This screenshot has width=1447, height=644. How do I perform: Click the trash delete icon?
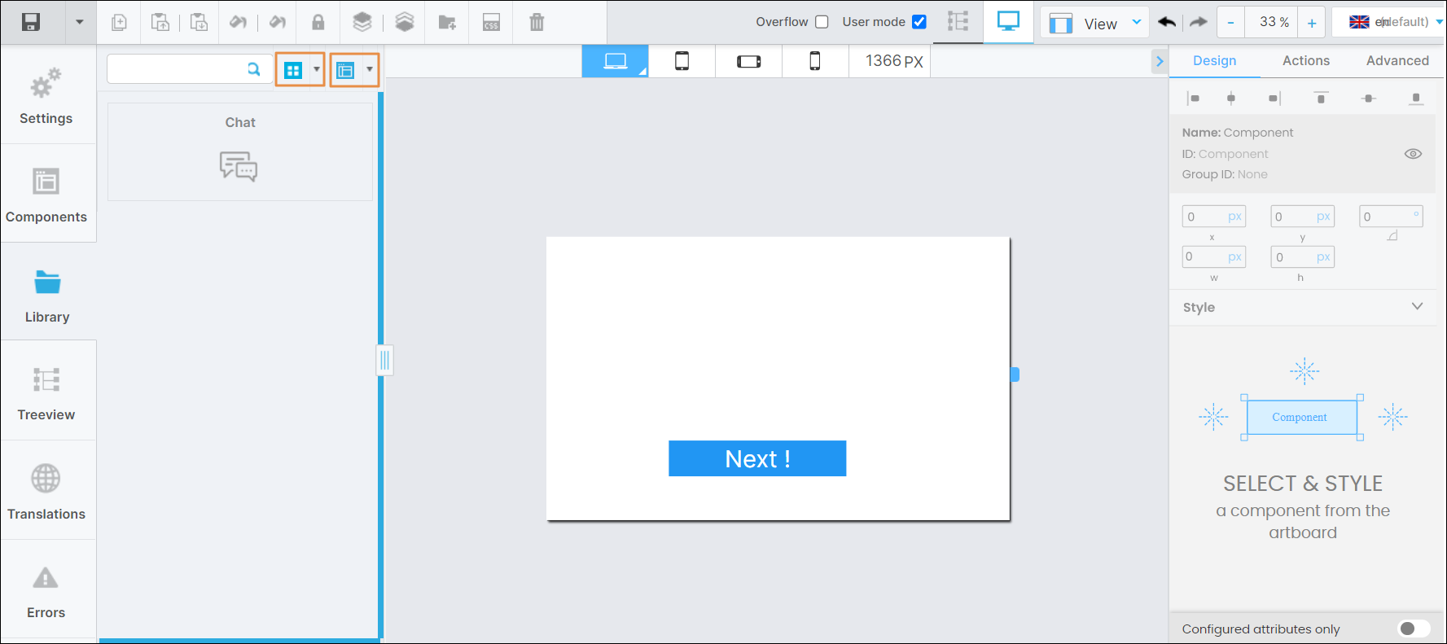537,22
